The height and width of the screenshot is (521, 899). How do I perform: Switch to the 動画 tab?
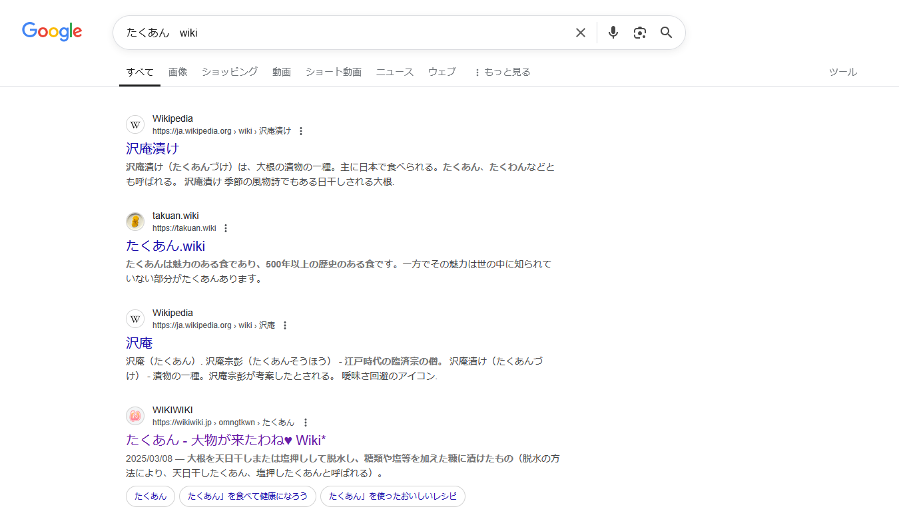pyautogui.click(x=282, y=72)
